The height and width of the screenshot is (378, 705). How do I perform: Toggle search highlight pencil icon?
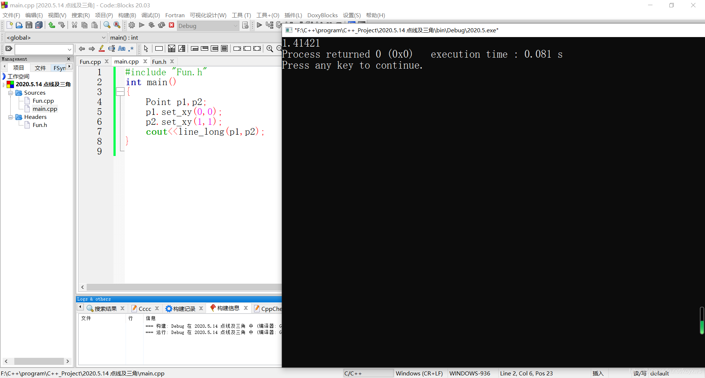(x=102, y=48)
